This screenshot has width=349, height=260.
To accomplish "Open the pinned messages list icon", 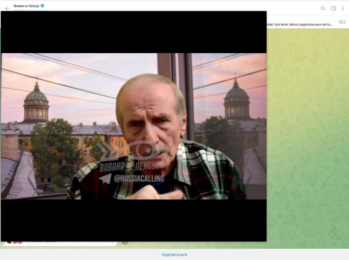I will tap(342, 22).
